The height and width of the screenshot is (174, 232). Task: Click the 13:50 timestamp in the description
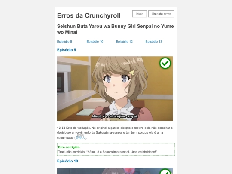click(x=61, y=128)
